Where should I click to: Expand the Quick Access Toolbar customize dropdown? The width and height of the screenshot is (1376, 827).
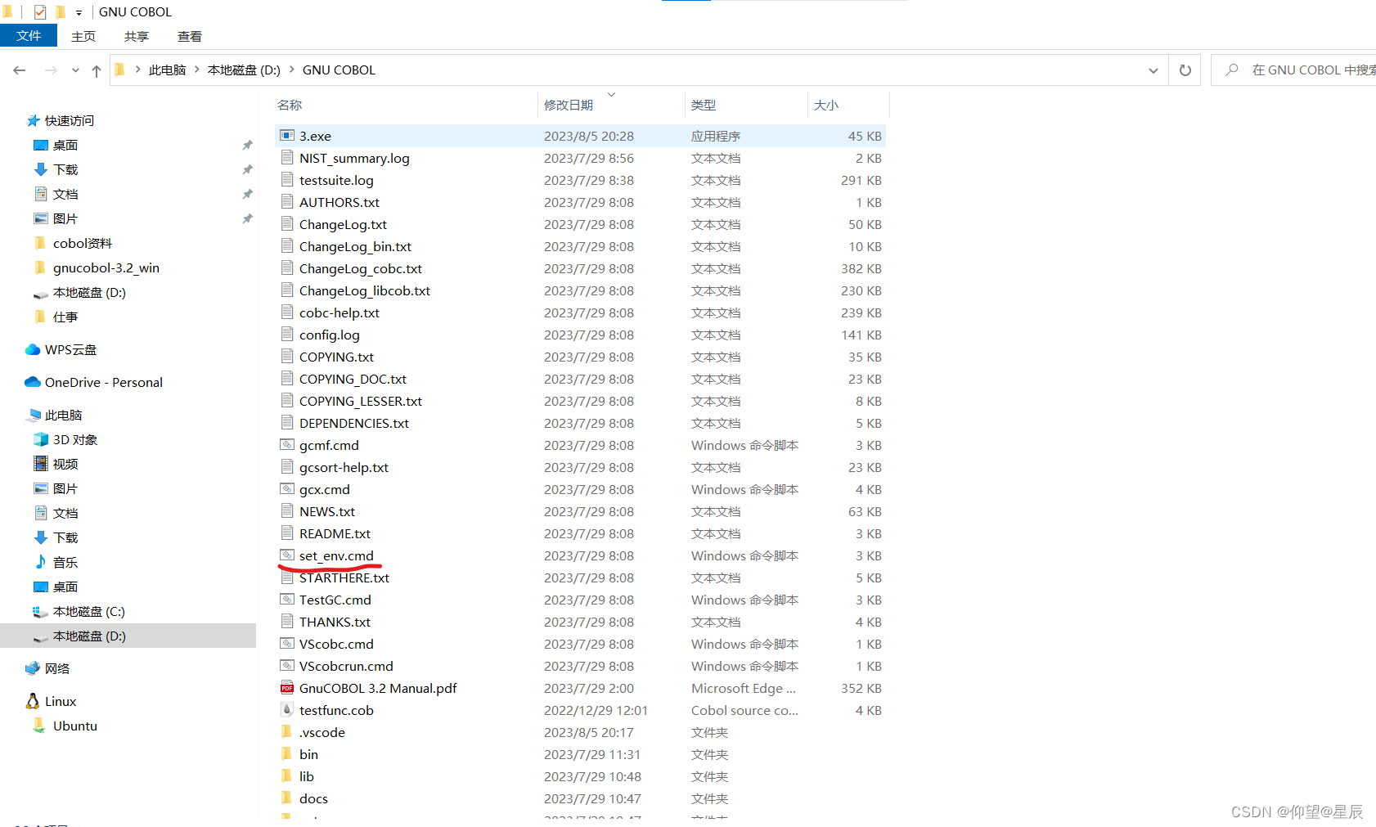tap(78, 11)
